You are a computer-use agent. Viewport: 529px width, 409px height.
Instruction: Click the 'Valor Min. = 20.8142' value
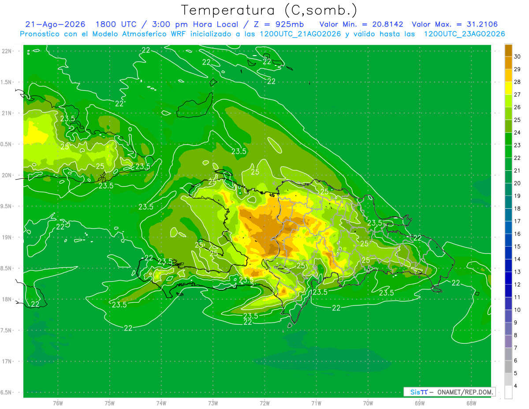[x=361, y=24]
